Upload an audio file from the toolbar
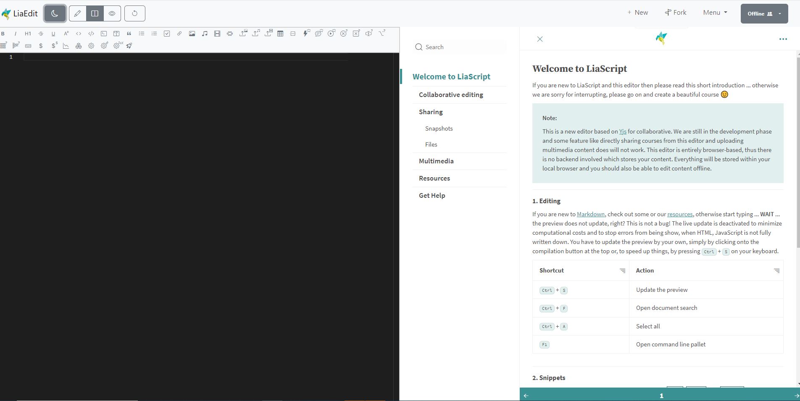 [256, 33]
